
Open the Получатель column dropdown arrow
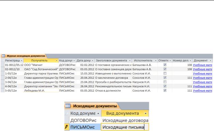57,61
